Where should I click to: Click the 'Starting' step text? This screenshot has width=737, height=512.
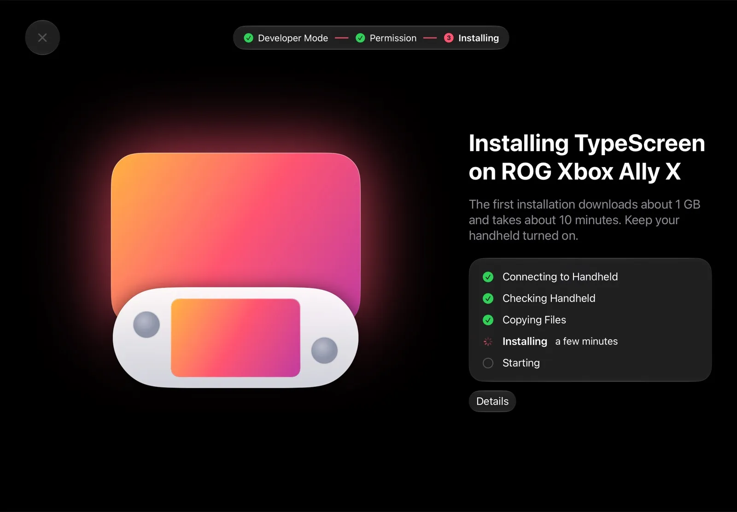click(x=521, y=363)
